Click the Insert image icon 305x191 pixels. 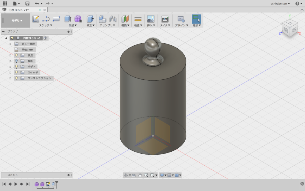point(151,19)
